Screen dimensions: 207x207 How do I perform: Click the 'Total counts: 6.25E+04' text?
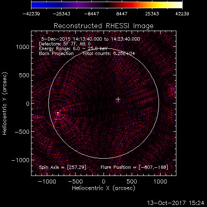(109, 53)
